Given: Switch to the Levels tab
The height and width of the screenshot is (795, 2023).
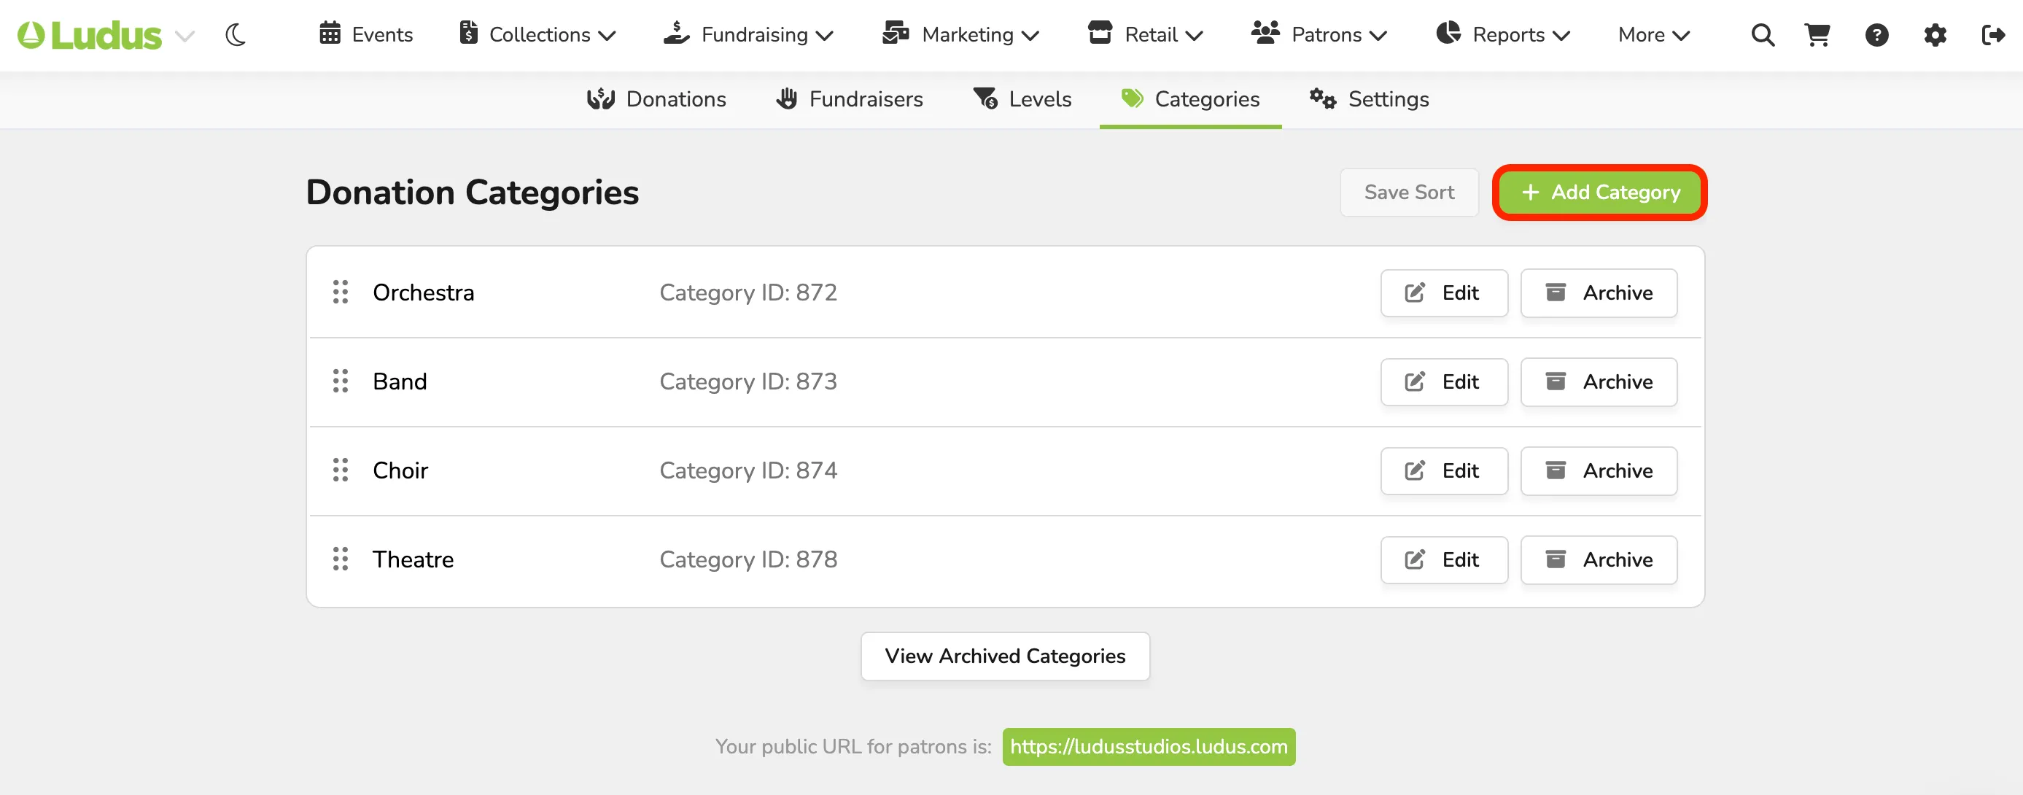Looking at the screenshot, I should pos(1022,99).
